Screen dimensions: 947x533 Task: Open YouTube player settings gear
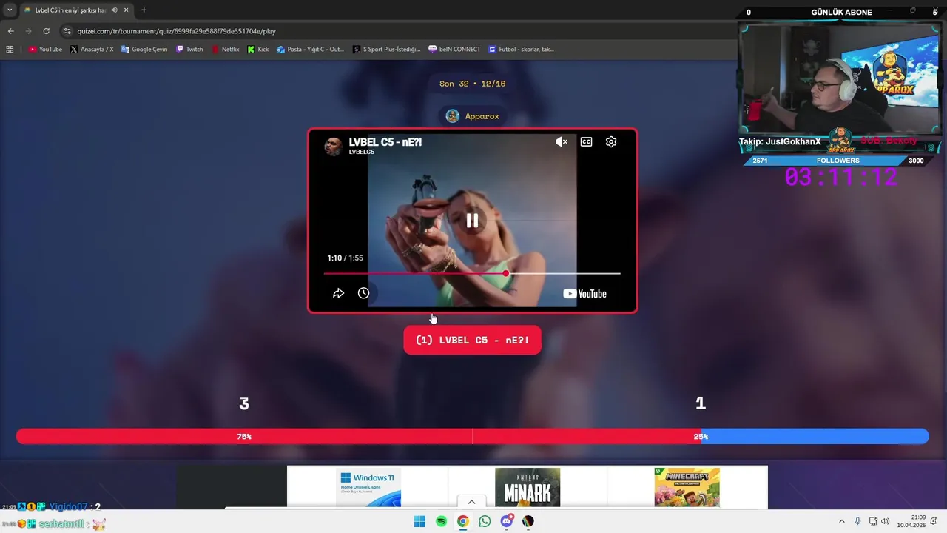point(611,142)
